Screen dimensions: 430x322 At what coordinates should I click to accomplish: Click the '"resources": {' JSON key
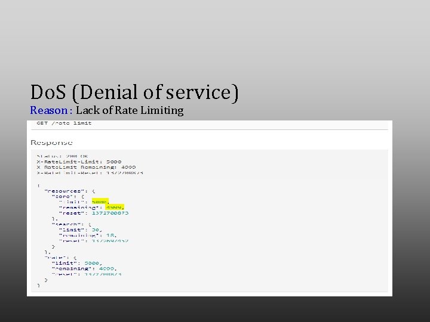70,191
